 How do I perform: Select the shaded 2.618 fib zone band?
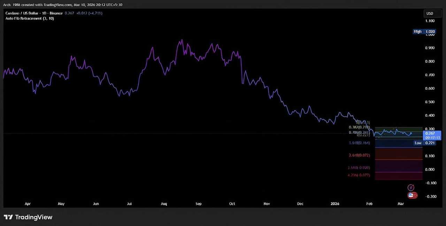[x=399, y=153]
